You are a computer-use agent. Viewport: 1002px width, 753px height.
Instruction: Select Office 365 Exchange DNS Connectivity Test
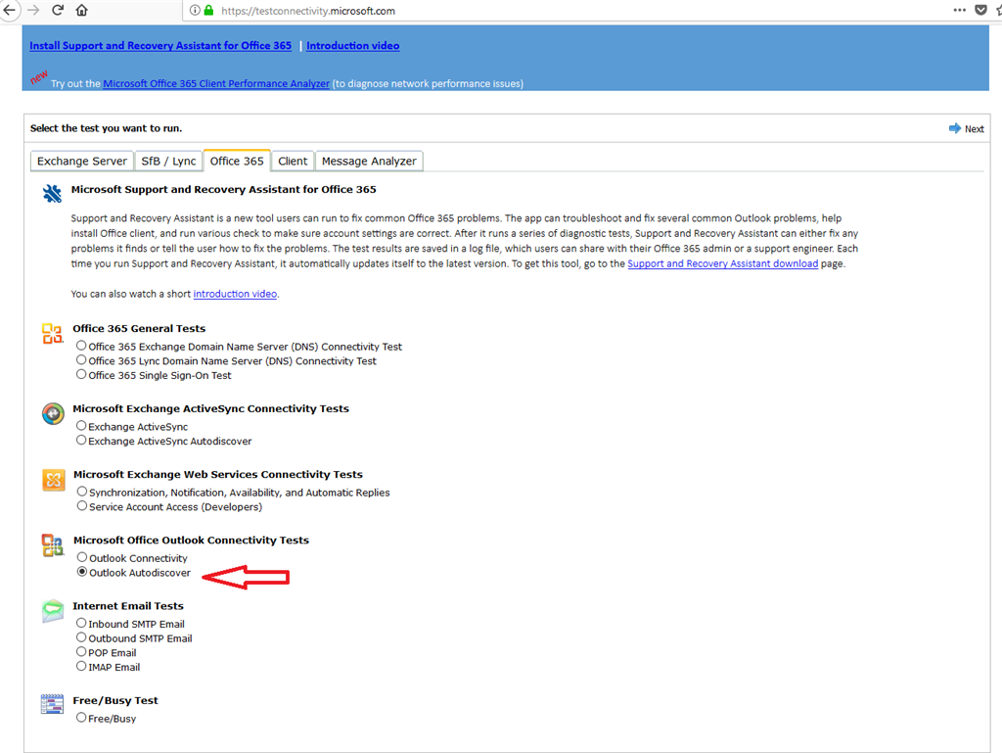tap(81, 346)
